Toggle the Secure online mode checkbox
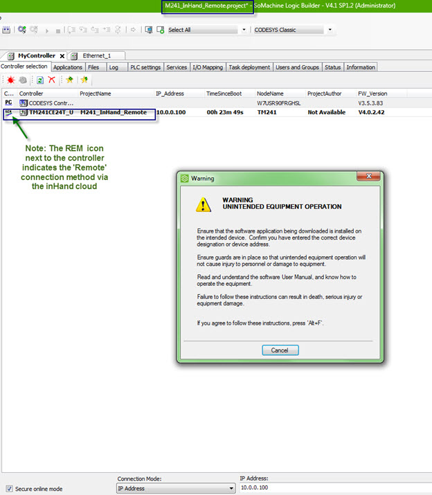Image resolution: width=432 pixels, height=495 pixels. [9, 489]
